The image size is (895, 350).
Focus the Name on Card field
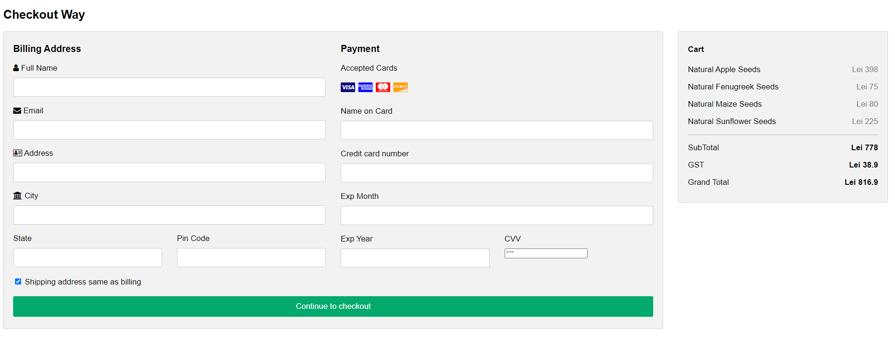point(497,131)
